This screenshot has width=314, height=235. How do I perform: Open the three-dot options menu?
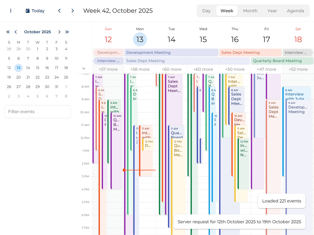(11, 11)
